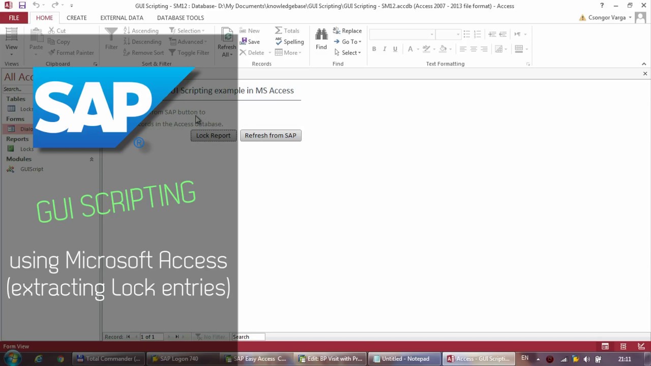Open the Selection filter dropdown
Screen dimensions: 651x366
point(186,31)
